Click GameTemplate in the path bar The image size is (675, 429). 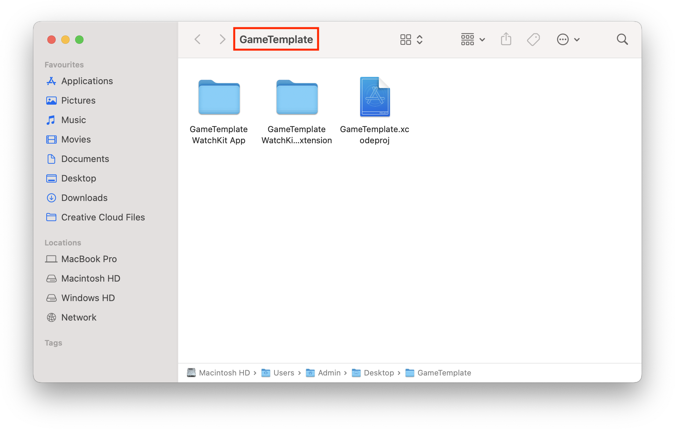[444, 373]
